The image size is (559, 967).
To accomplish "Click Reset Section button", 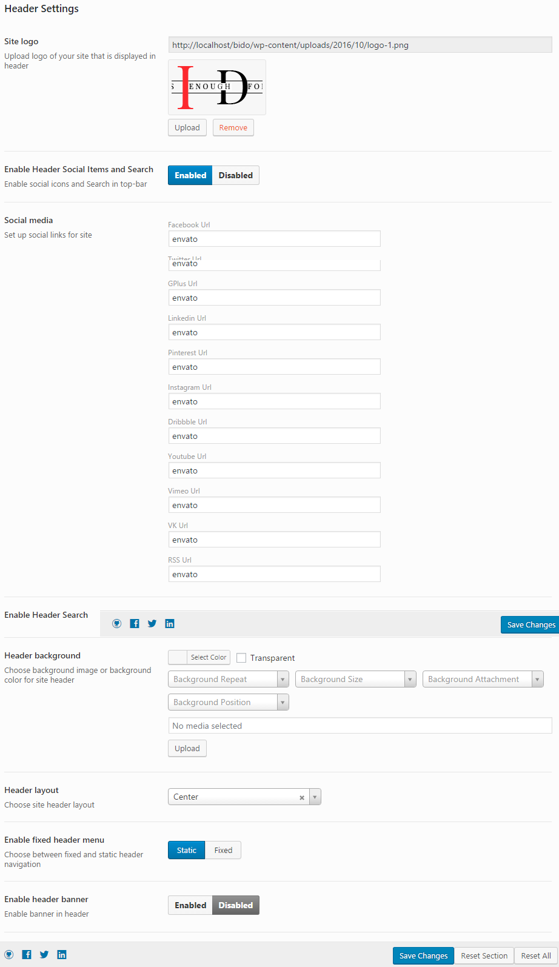I will pyautogui.click(x=484, y=955).
